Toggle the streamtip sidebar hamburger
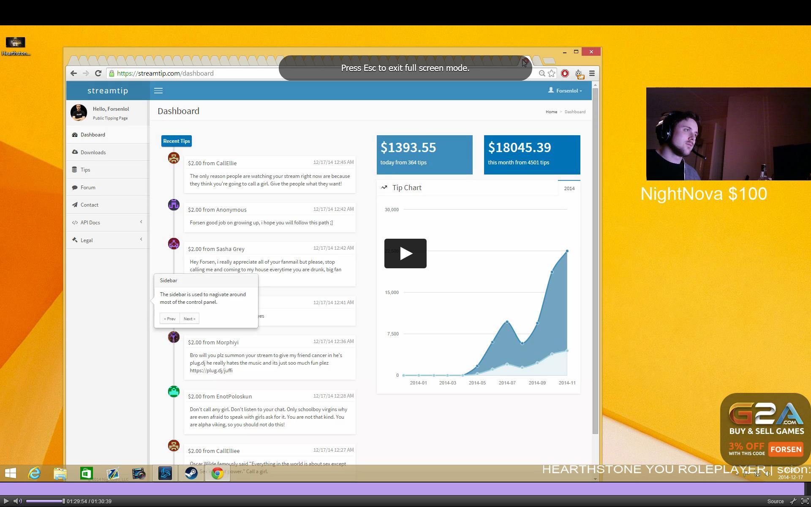Image resolution: width=811 pixels, height=507 pixels. point(158,90)
